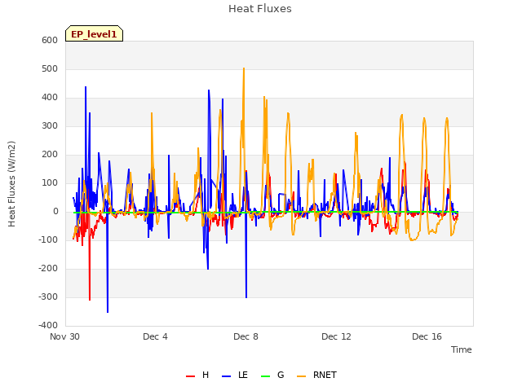Image resolution: width=522 pixels, height=391 pixels.
Task: Click the Dec 4 x-axis label
Action: pyautogui.click(x=155, y=336)
